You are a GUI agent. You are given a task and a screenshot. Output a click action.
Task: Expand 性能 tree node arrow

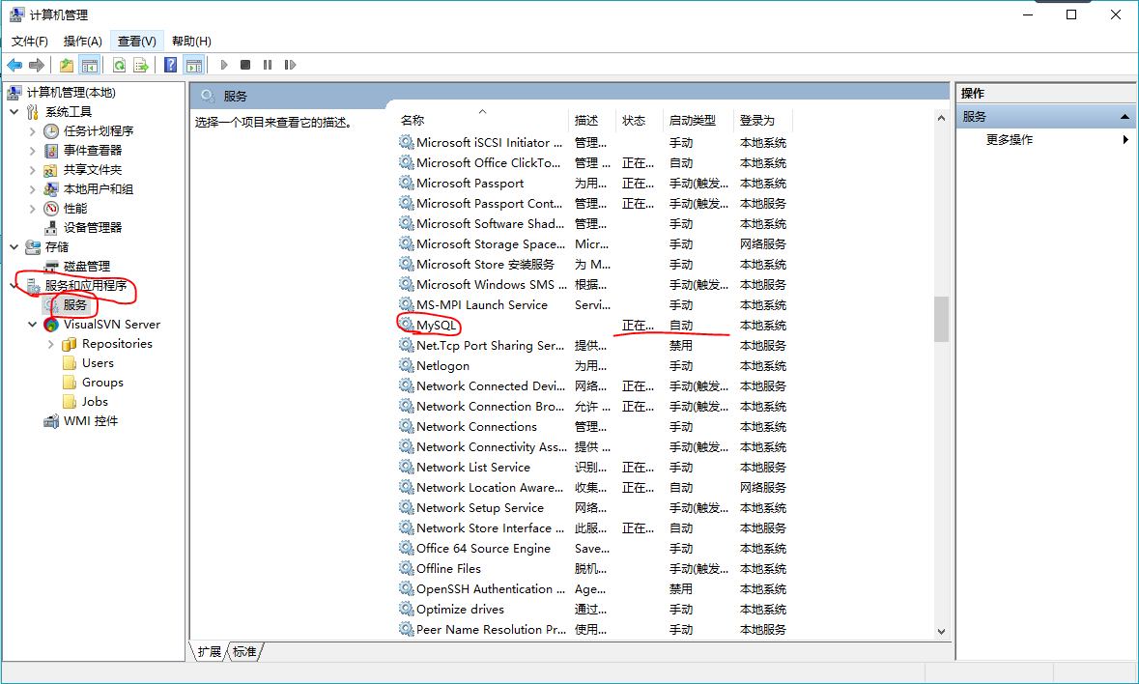point(32,209)
